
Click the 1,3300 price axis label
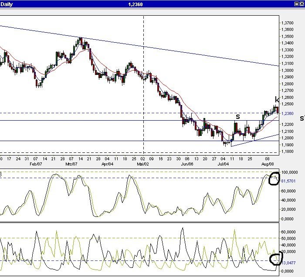point(287,50)
